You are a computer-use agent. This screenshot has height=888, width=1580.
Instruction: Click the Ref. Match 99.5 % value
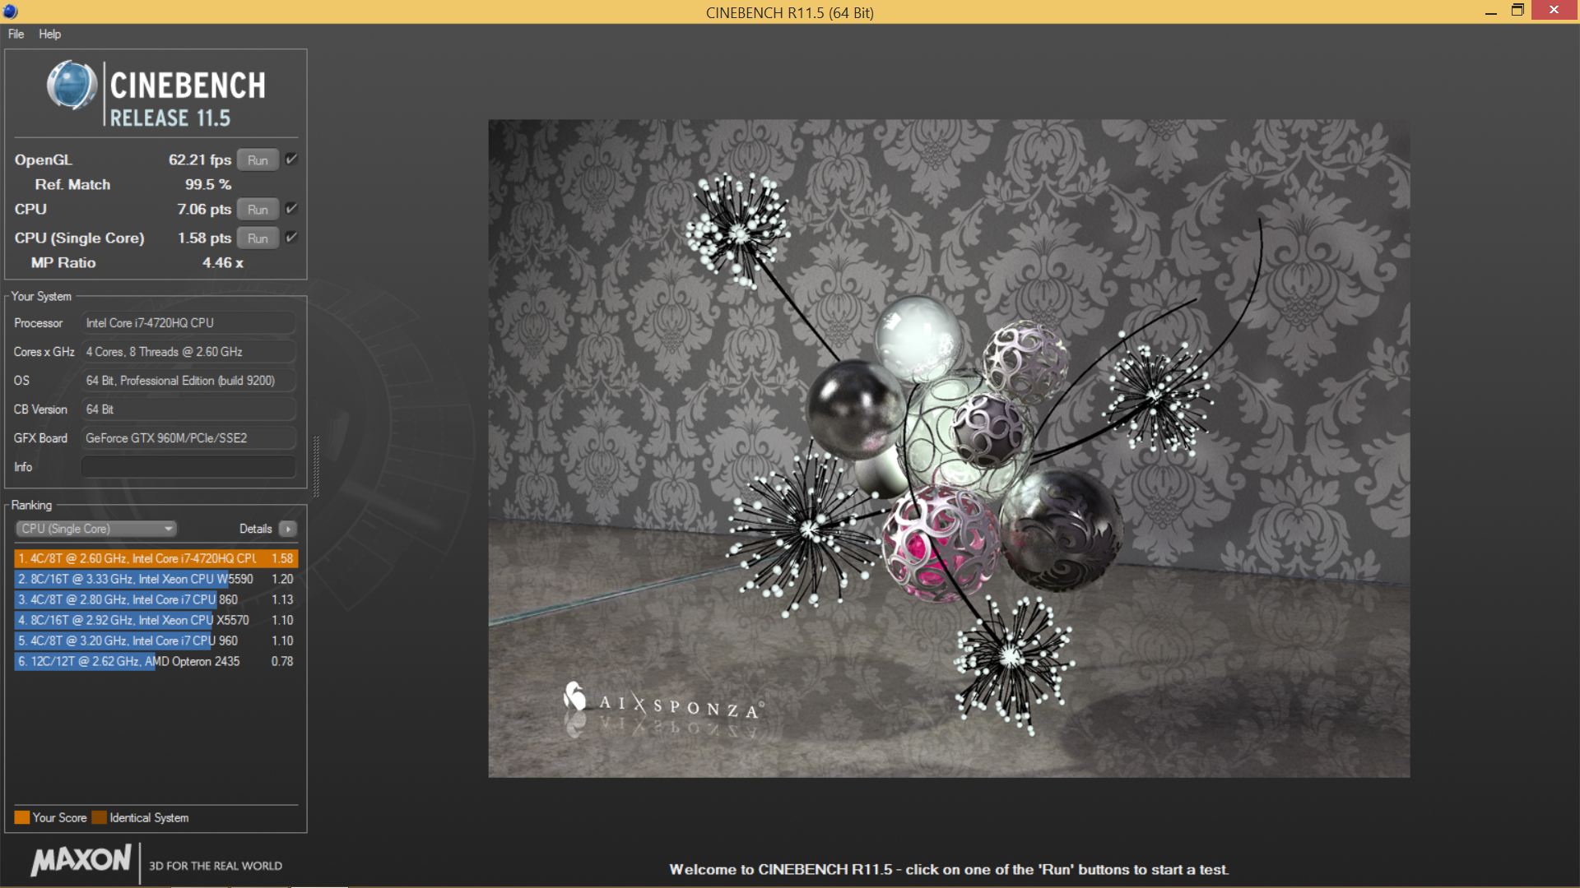(208, 184)
